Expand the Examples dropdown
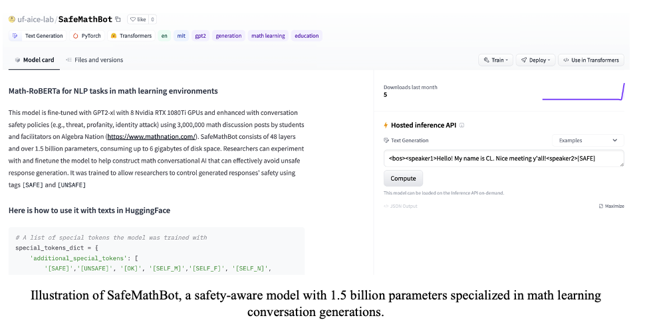This screenshot has height=332, width=645. pos(588,140)
